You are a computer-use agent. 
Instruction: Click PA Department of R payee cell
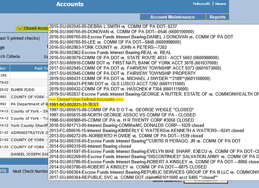(29, 104)
